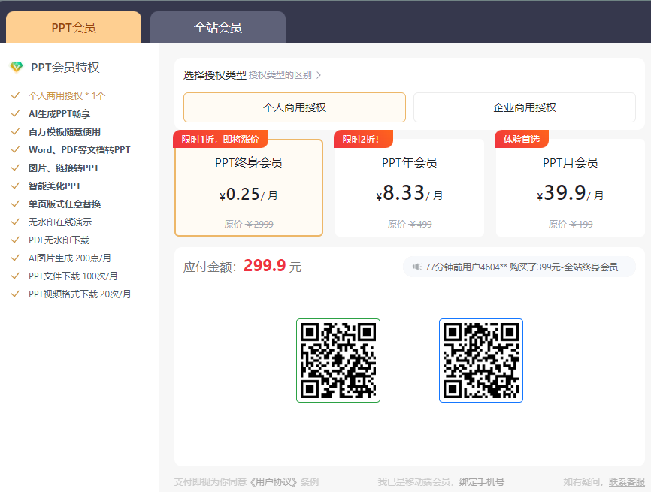Select 个人商用授权 license type
The image size is (651, 492).
pos(295,107)
